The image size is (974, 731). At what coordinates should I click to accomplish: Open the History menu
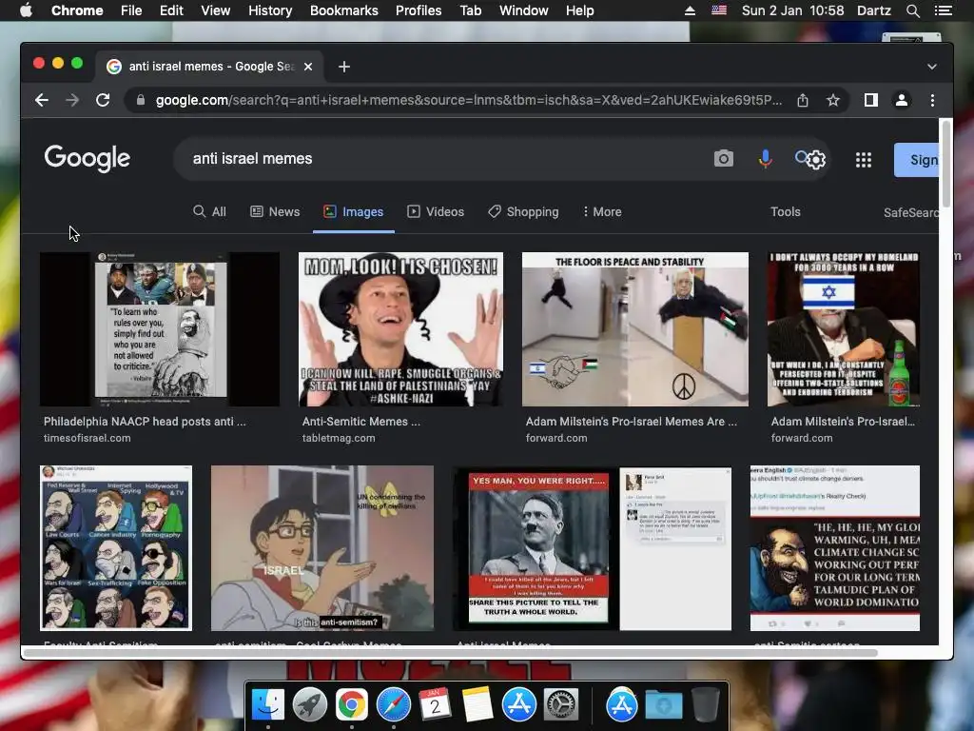[x=270, y=10]
